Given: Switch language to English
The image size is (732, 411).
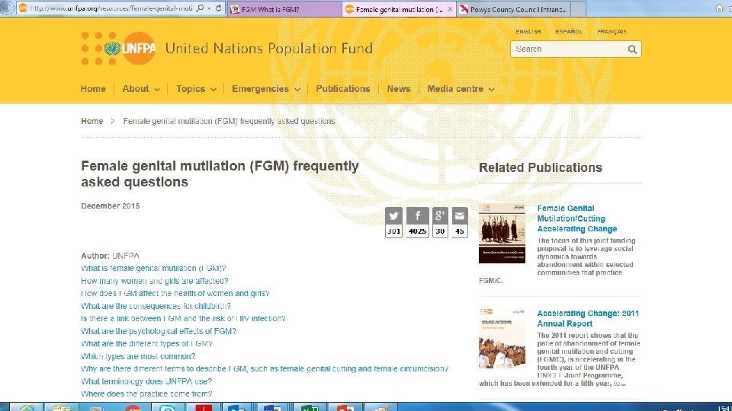Looking at the screenshot, I should [528, 32].
